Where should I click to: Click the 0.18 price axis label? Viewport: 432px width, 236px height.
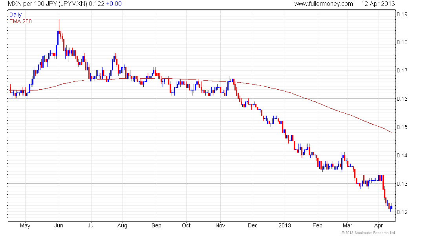[x=402, y=42]
